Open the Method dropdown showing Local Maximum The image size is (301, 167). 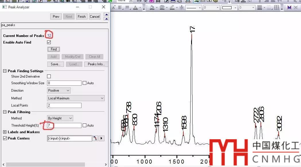[x=76, y=98]
